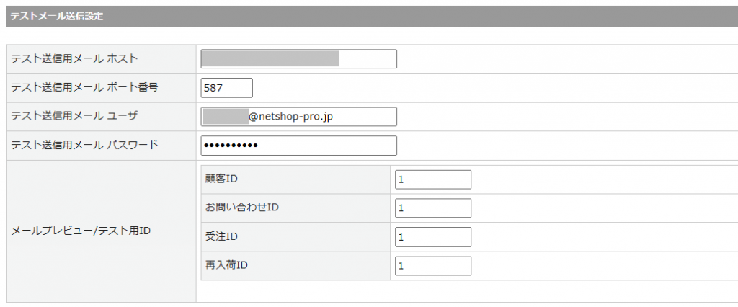This screenshot has height=307, width=738.
Task: Click the redacted username block before @netshop-pro.jp
Action: 225,117
